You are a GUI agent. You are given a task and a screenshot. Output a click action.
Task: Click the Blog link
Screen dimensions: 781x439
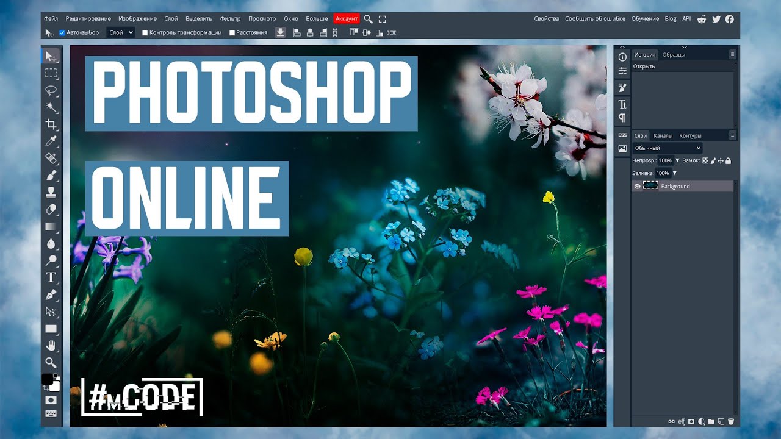[671, 19]
